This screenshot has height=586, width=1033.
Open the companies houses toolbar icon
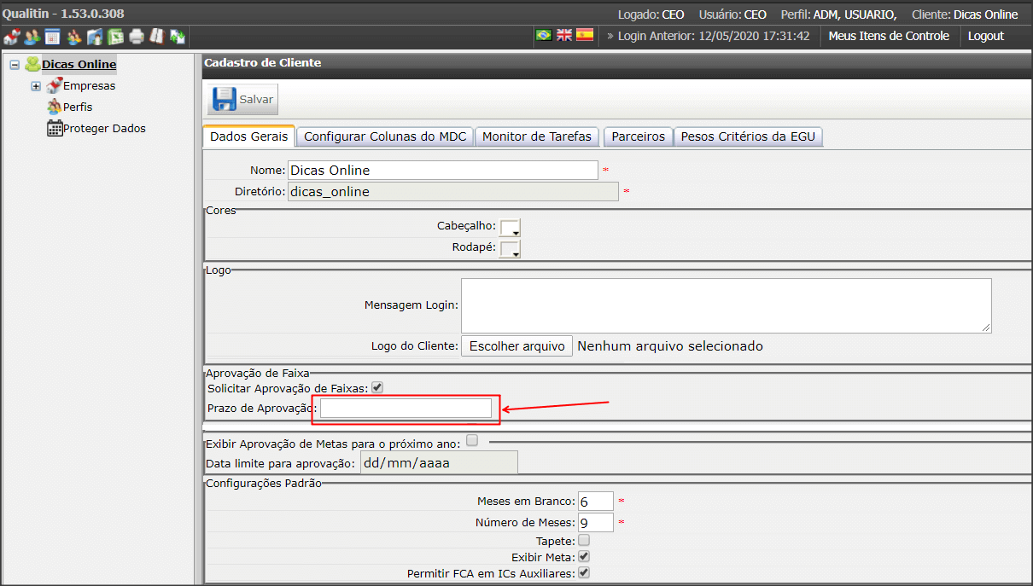tap(11, 37)
